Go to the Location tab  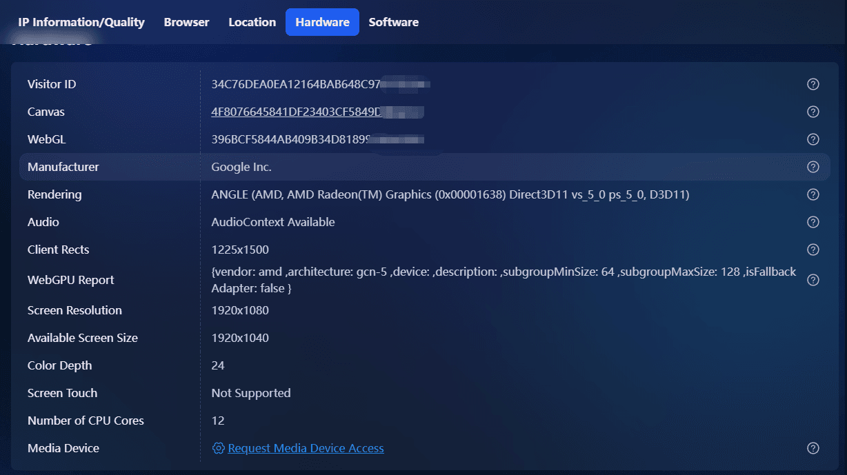(252, 22)
